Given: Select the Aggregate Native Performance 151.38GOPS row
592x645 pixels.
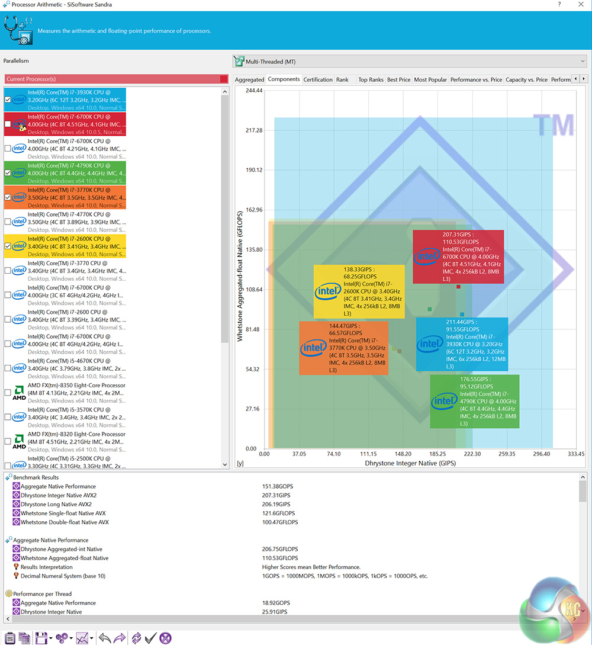Looking at the screenshot, I should [x=292, y=486].
